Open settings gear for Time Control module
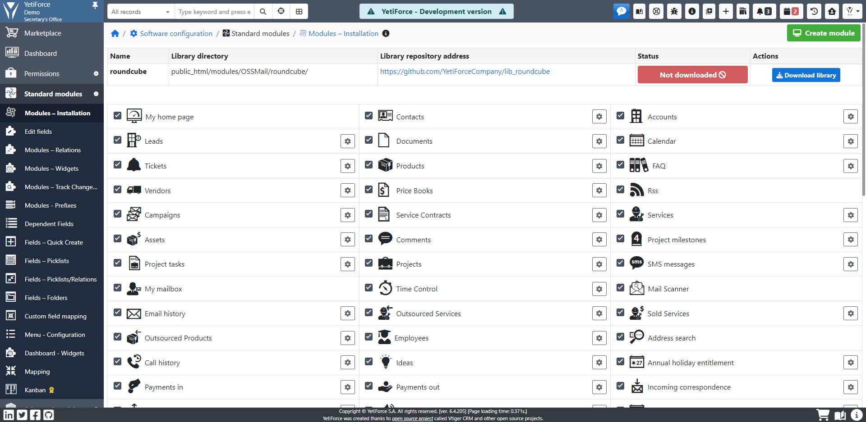 pos(599,289)
